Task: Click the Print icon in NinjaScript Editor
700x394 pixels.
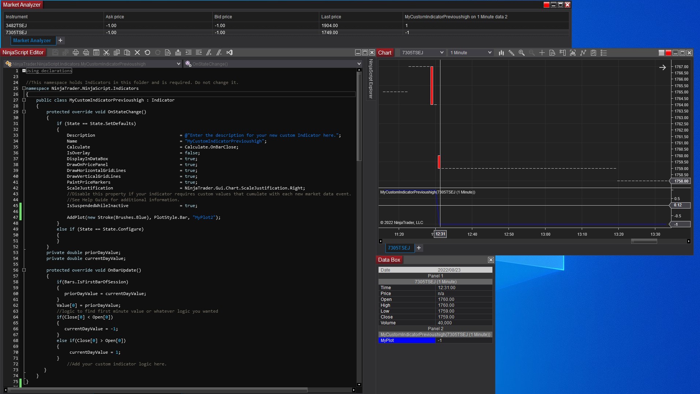Action: pyautogui.click(x=76, y=52)
